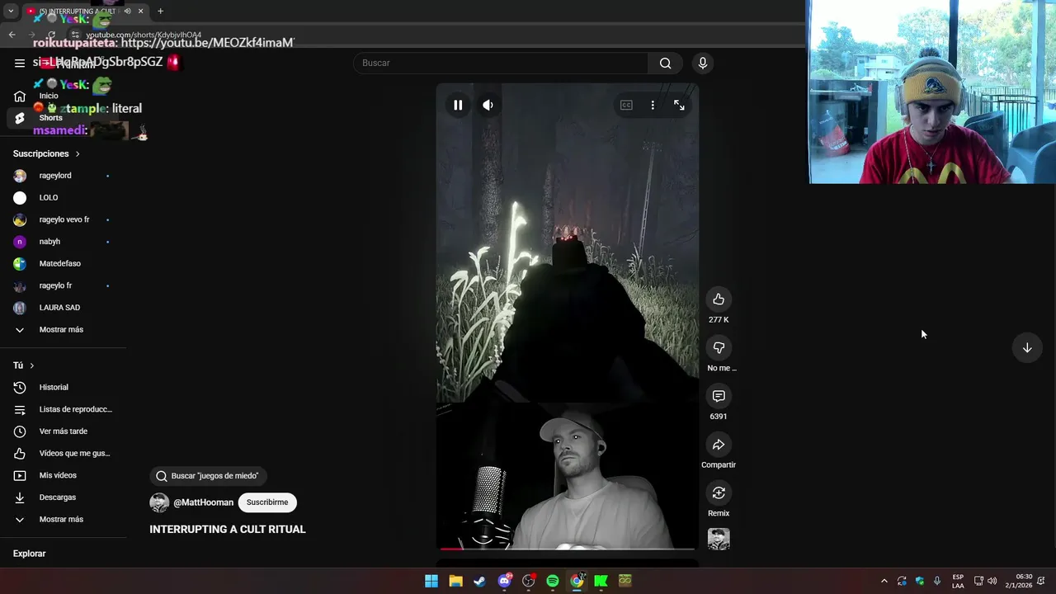Start voice search with microphone icon

click(x=702, y=63)
